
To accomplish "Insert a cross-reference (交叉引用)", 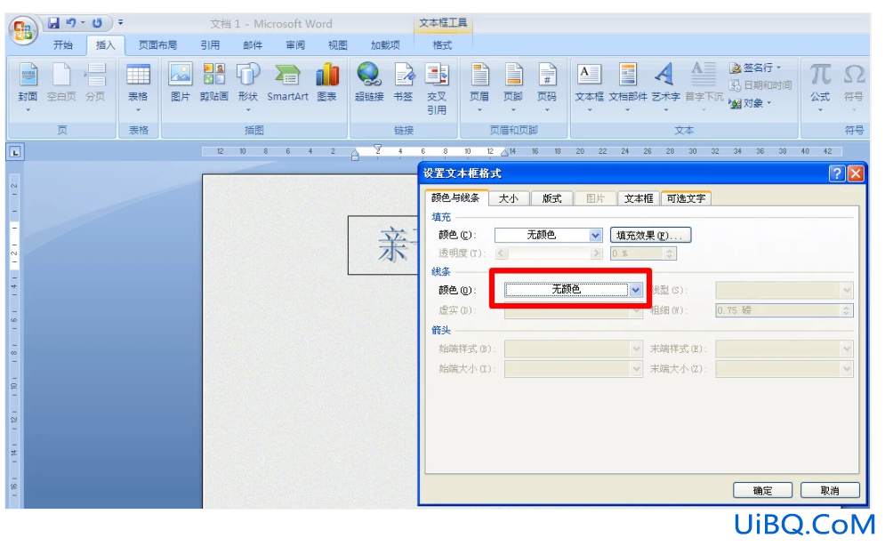I will pos(437,89).
